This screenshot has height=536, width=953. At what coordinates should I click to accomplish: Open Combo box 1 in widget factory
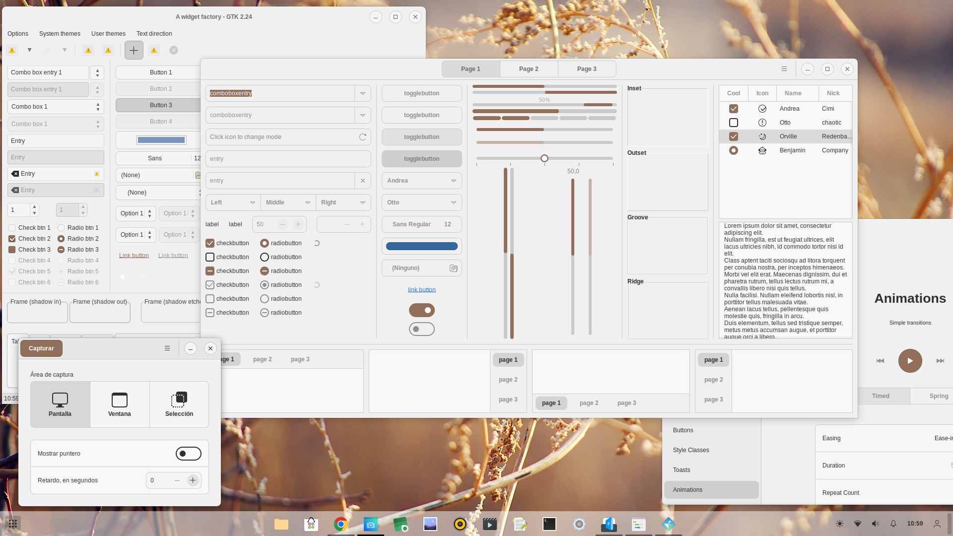pyautogui.click(x=56, y=107)
